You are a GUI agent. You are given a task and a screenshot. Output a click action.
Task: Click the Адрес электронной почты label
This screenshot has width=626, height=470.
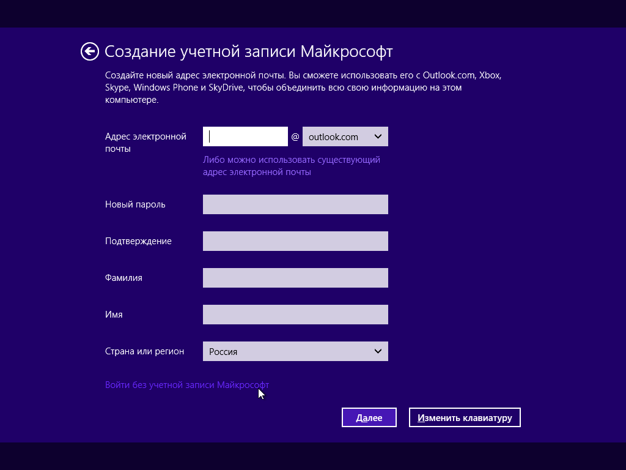(x=145, y=143)
